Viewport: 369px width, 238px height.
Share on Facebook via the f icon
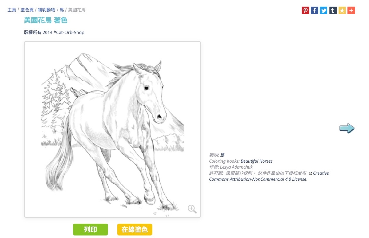point(315,10)
